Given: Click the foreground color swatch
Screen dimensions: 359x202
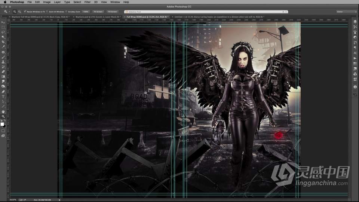Looking at the screenshot, I should pos(2,124).
